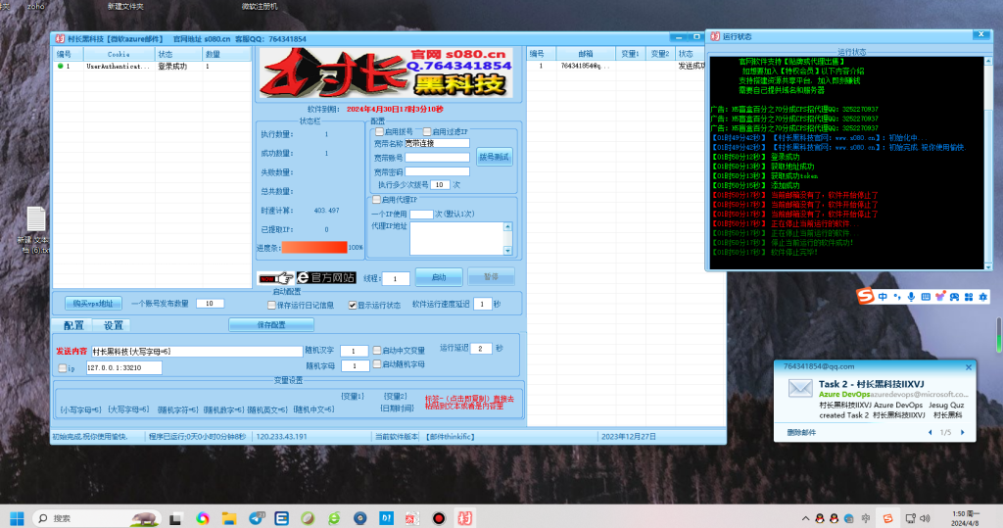The image size is (1003, 528).
Task: Copy the {小写字母=5} variable tag
Action: (80, 409)
